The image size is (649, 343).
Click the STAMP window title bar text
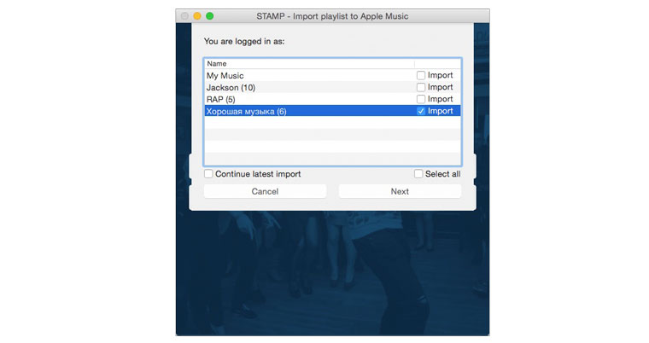click(x=332, y=16)
